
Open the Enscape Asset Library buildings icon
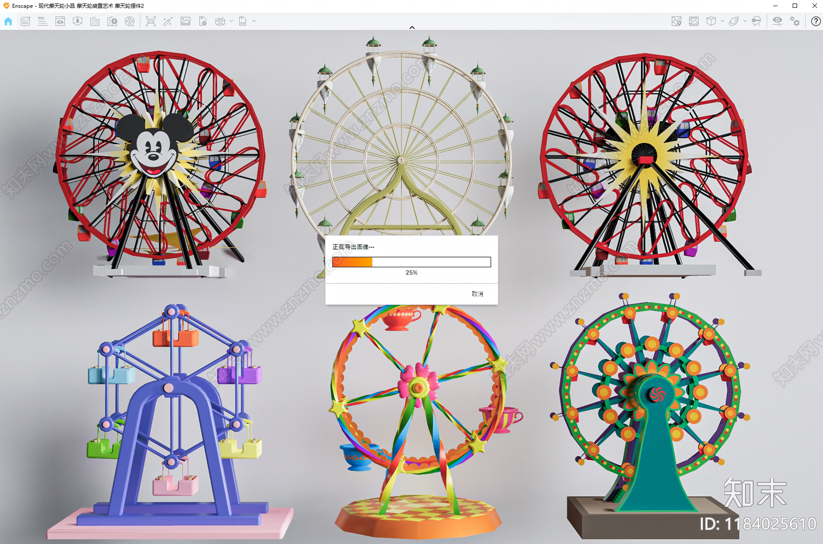click(x=95, y=21)
